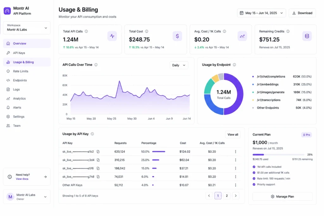The width and height of the screenshot is (324, 216).
Task: Click the plan usage progress bar at 25%
Action: tap(278, 155)
